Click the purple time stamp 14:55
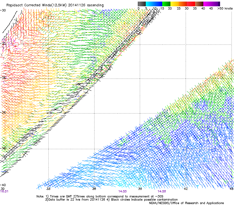The image size is (234, 205). tap(122, 191)
